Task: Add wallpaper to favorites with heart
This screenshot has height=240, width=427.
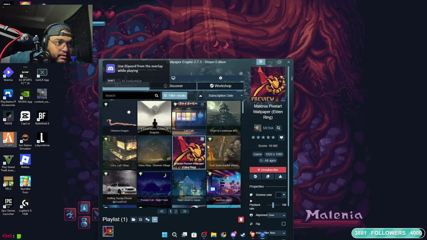Action: pos(281,137)
